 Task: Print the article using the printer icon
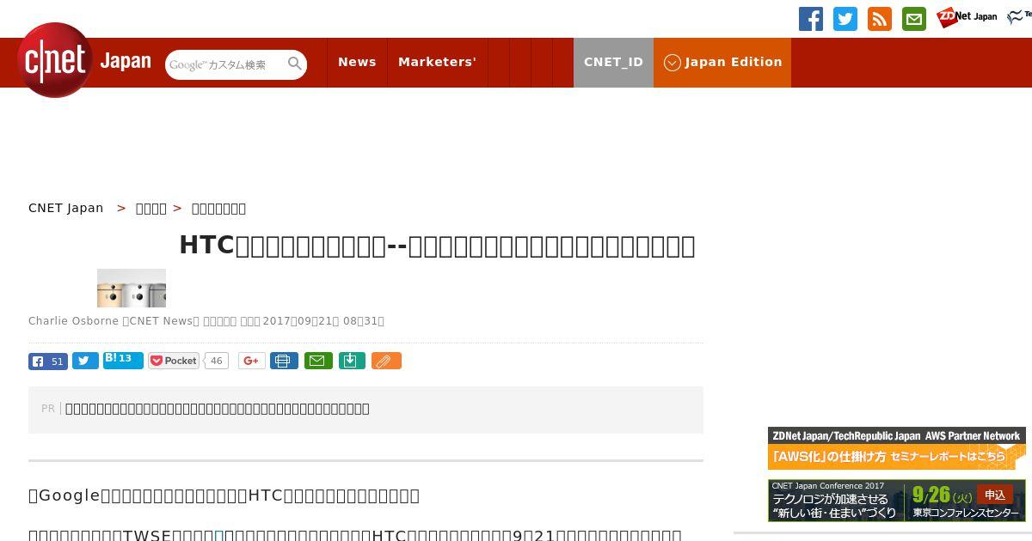[284, 361]
